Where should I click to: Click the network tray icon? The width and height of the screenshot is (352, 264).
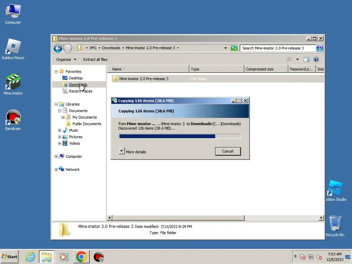(311, 256)
